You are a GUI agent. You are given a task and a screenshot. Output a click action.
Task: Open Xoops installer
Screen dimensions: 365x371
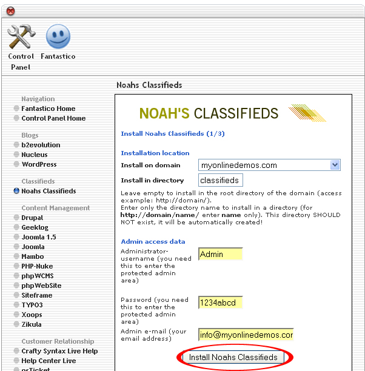tap(32, 315)
